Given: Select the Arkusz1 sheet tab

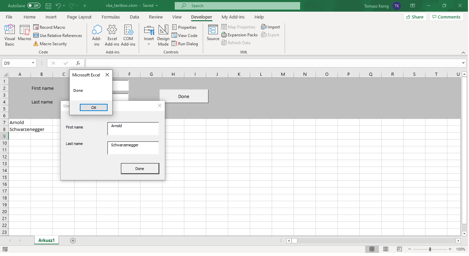Looking at the screenshot, I should [46, 240].
